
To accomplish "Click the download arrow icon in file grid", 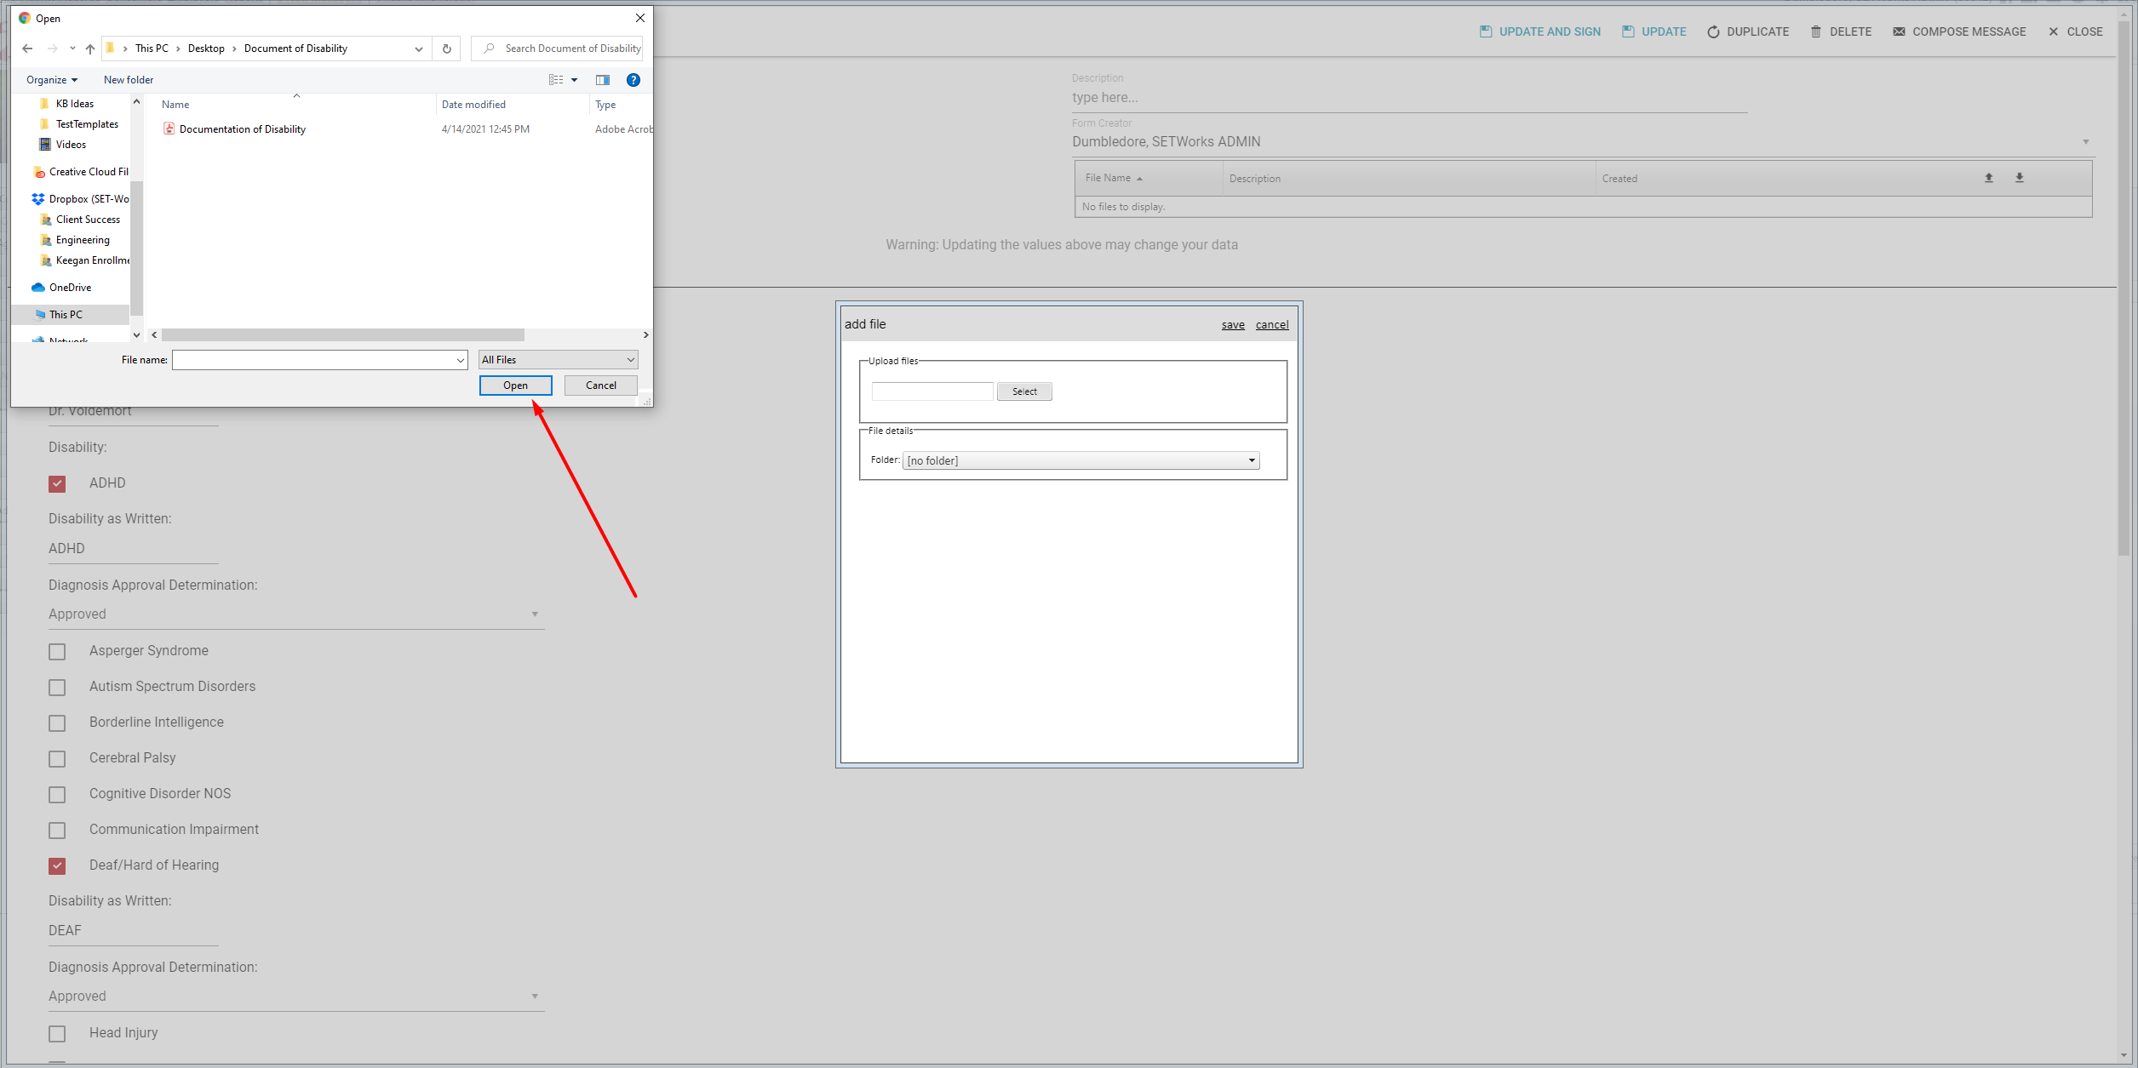I will click(x=2019, y=178).
